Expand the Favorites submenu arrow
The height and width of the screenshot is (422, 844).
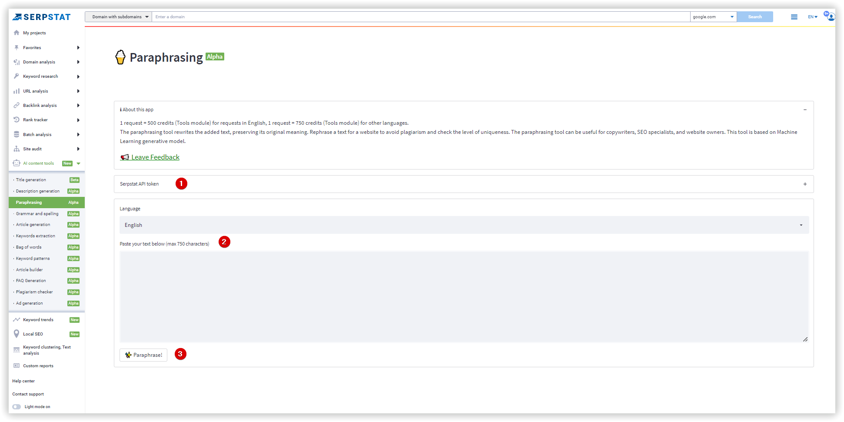[x=78, y=47]
